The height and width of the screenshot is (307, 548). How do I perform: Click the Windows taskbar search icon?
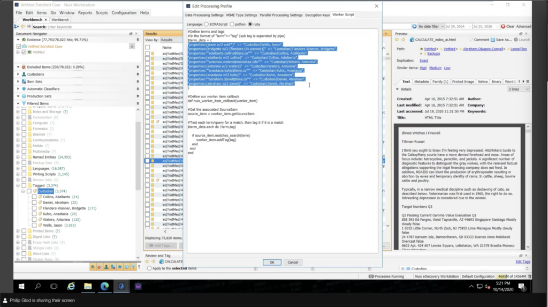pyautogui.click(x=38, y=286)
